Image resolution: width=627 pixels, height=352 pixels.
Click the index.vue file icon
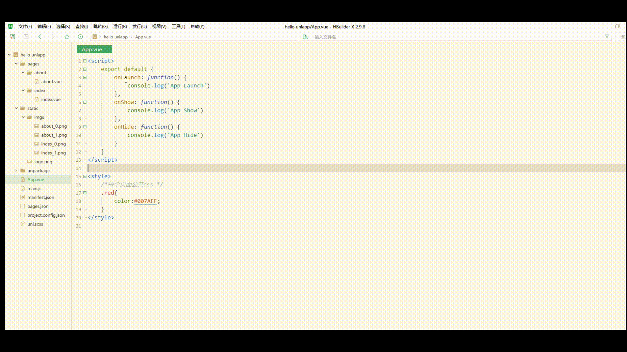click(37, 99)
